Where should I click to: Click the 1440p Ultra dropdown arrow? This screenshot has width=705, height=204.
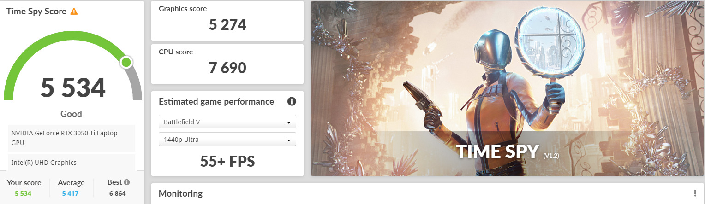pos(289,140)
